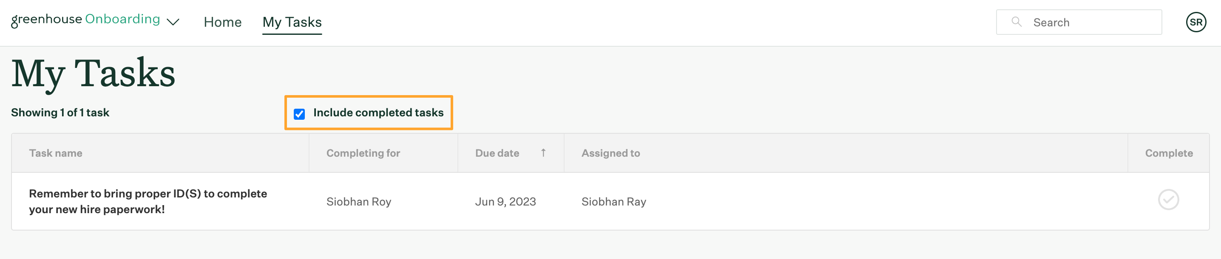Click the Complete column header

(x=1169, y=153)
